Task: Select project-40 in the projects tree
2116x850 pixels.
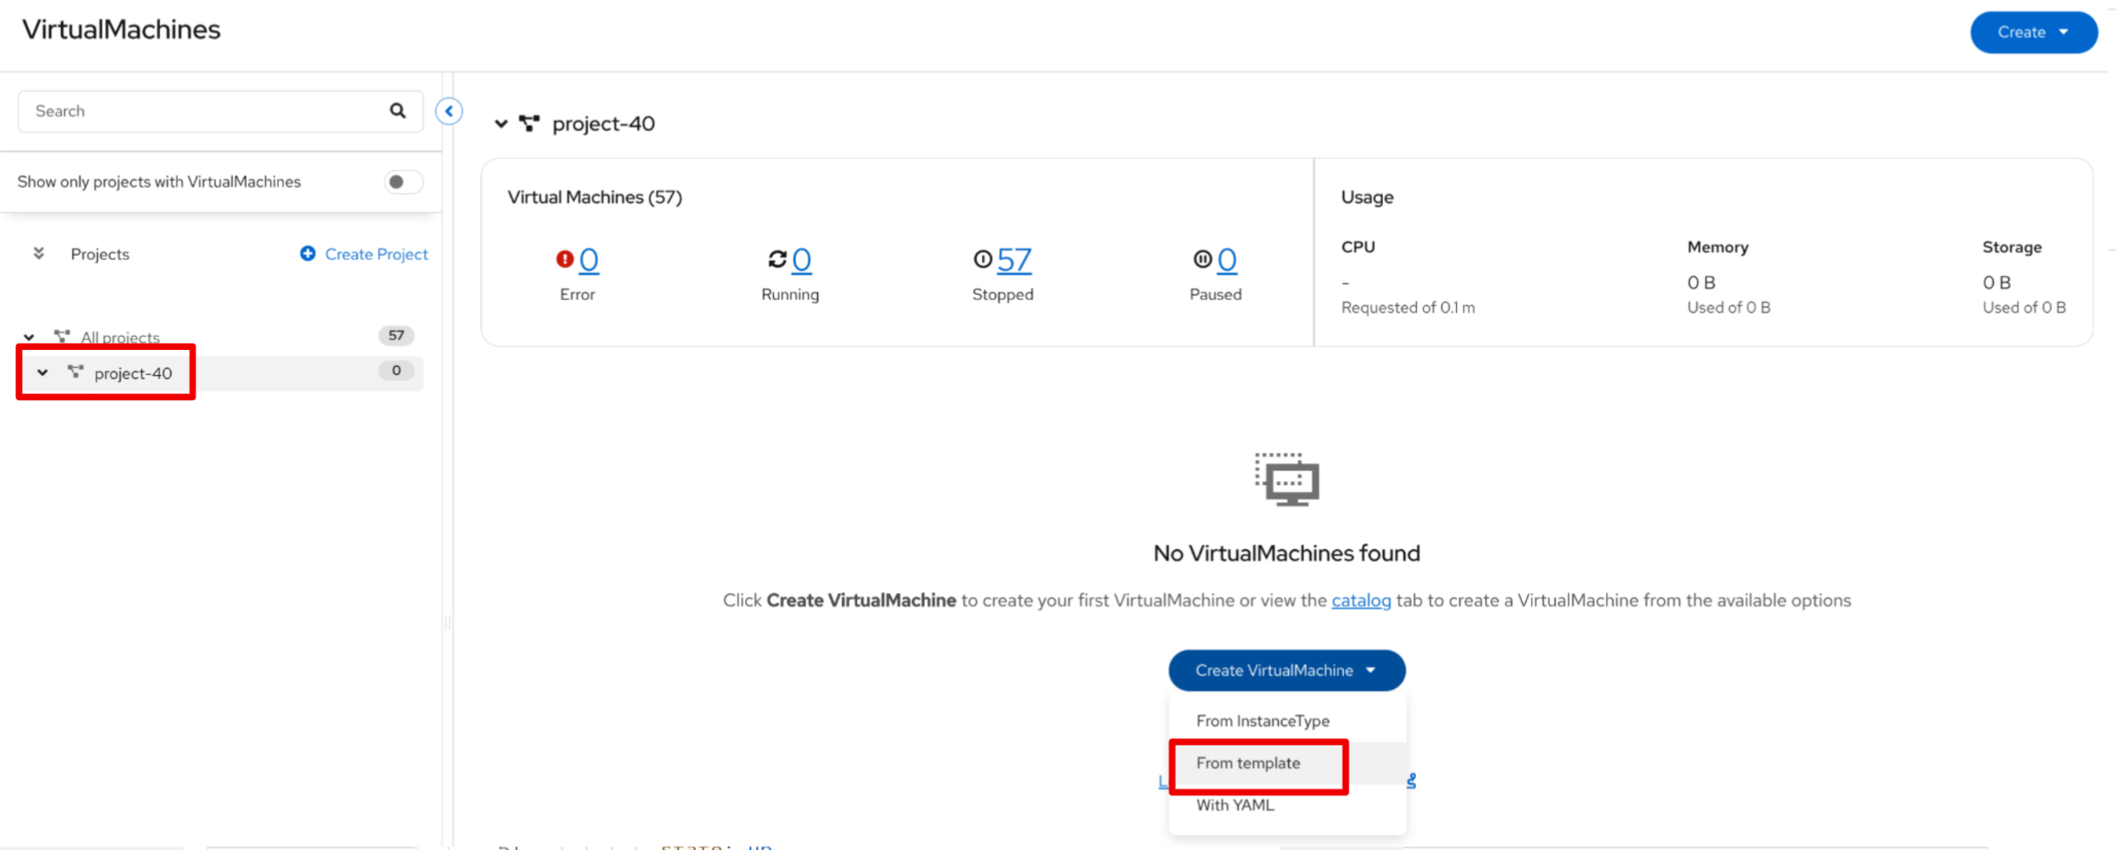Action: pyautogui.click(x=133, y=373)
